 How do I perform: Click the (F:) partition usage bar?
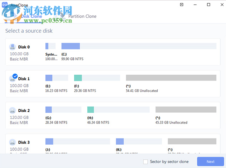(97, 78)
